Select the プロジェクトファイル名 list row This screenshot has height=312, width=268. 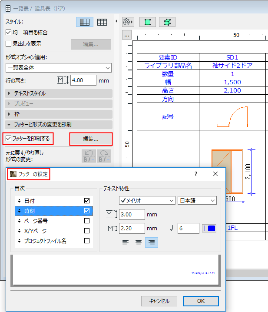54,241
